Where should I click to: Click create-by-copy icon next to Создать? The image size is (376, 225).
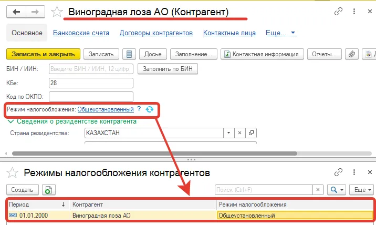(49, 190)
